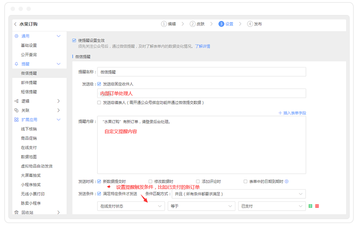Viewport: 358px width, 227px height.
Task: Click the 关联 link icon in sidebar
Action: [x=16, y=110]
